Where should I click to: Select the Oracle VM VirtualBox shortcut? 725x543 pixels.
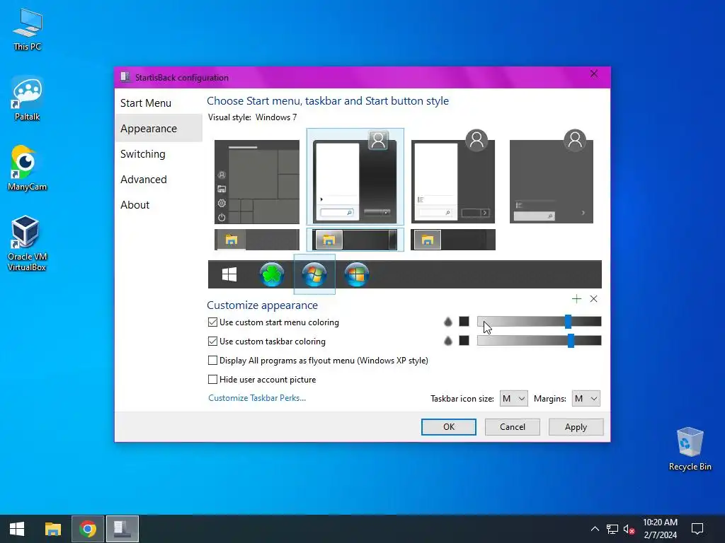pos(28,243)
